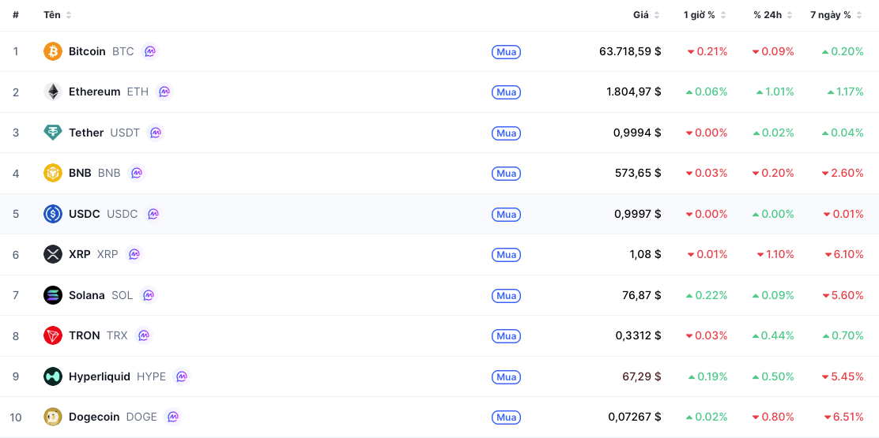Click the Dogecoin coin logo

[x=53, y=417]
